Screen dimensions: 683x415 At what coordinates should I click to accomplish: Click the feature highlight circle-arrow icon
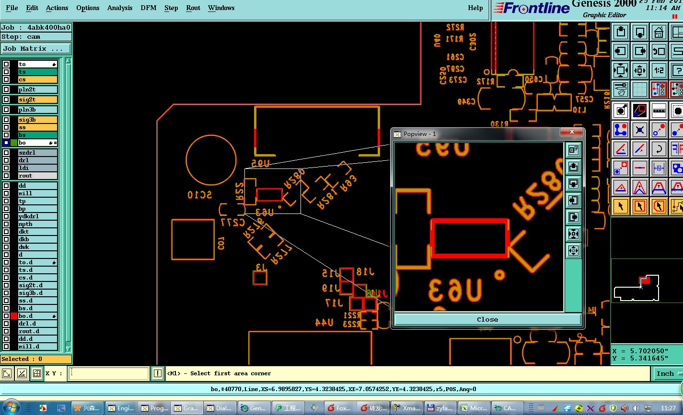621,111
